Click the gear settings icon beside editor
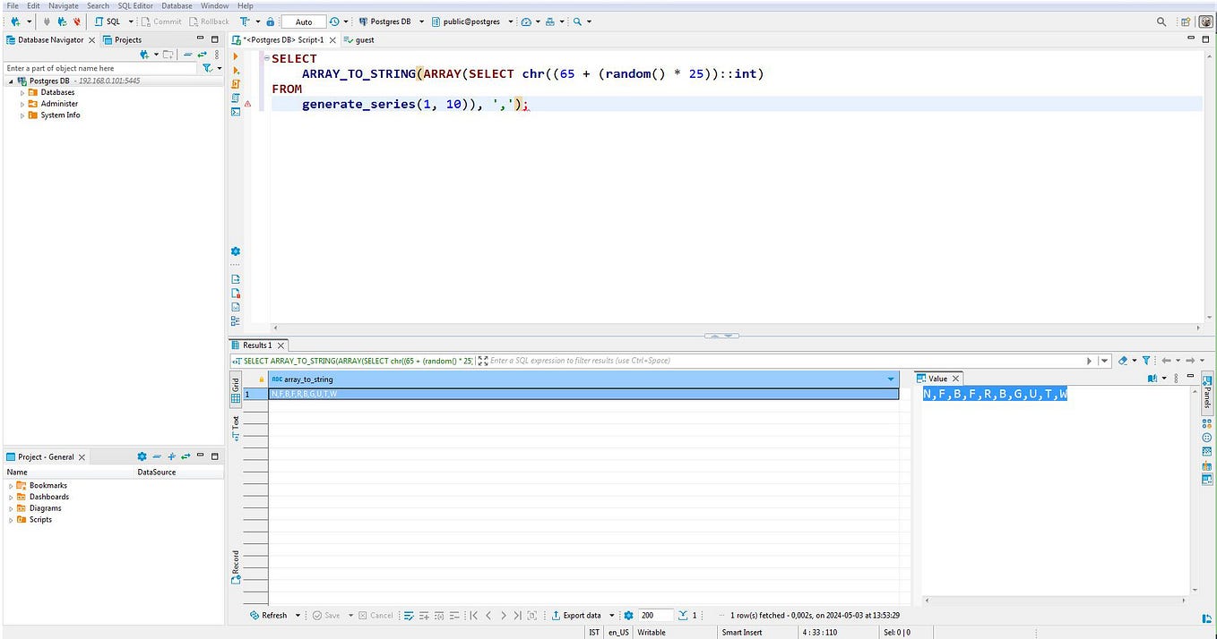1217x639 pixels. [236, 251]
